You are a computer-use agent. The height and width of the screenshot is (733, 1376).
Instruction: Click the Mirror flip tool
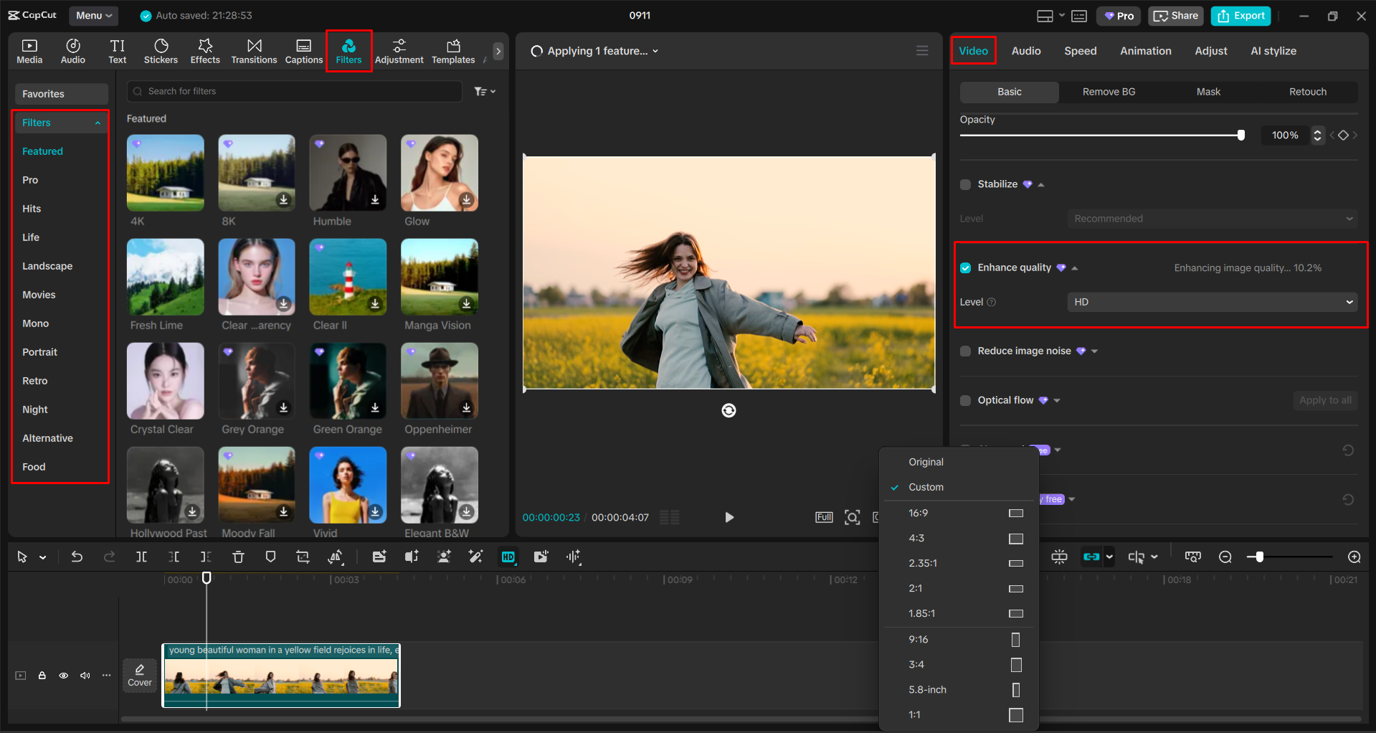pos(336,557)
